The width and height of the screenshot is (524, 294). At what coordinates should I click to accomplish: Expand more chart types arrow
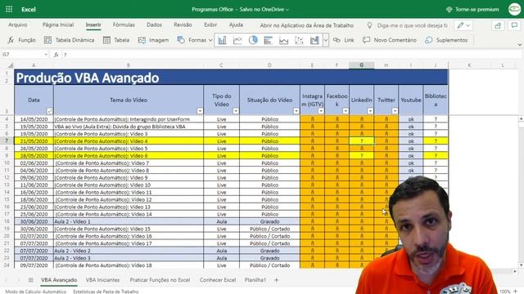click(x=326, y=40)
